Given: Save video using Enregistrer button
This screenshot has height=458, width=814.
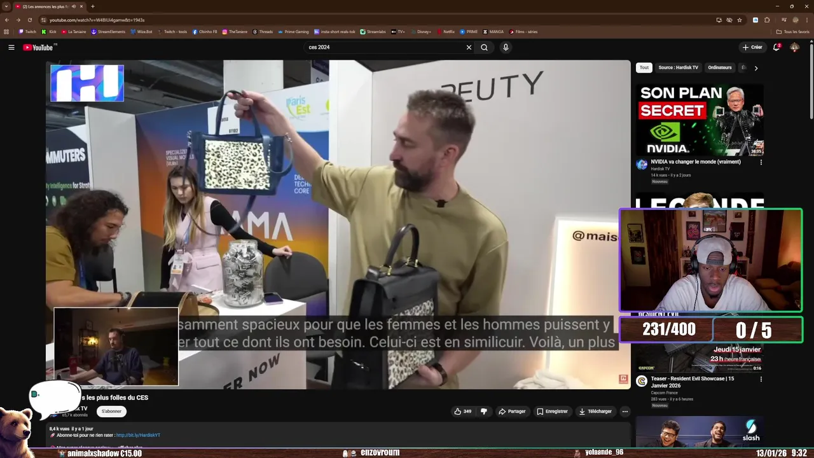Looking at the screenshot, I should tap(552, 412).
